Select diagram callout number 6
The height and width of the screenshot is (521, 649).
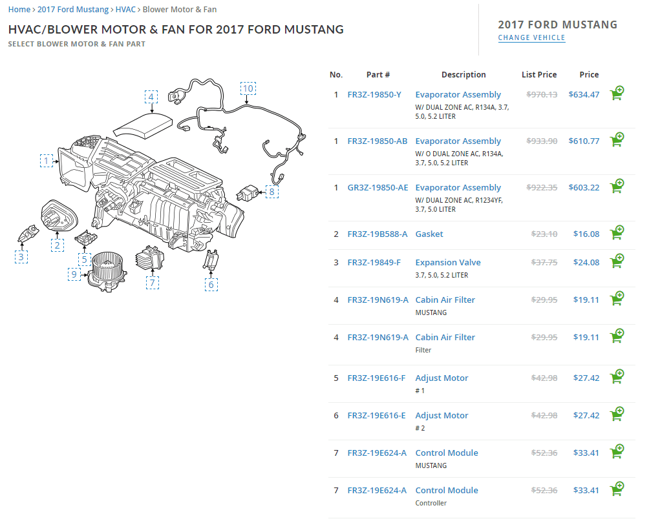pyautogui.click(x=211, y=285)
